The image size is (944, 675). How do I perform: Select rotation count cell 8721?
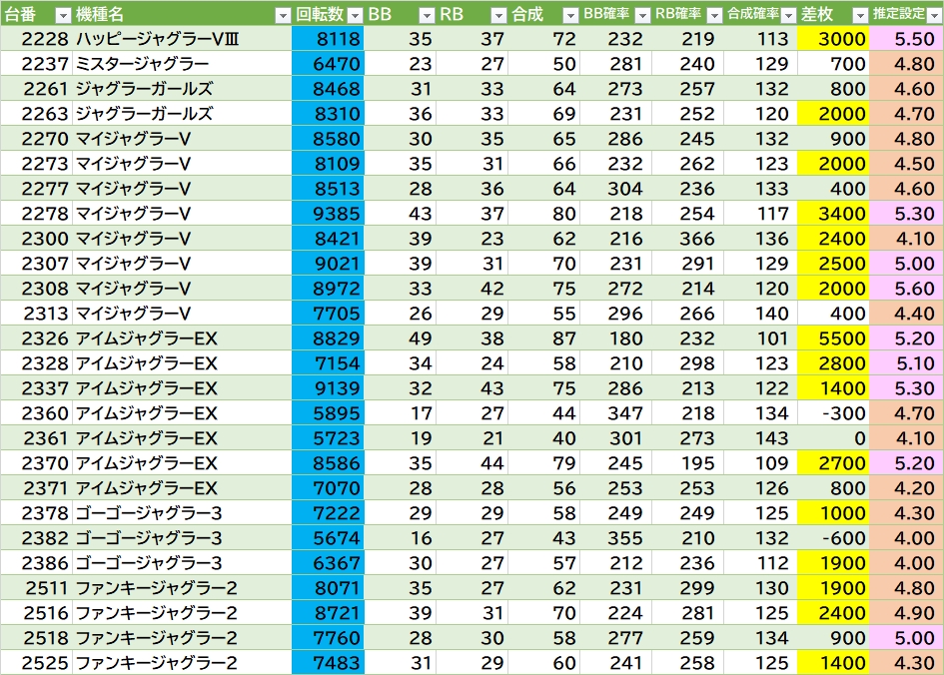[x=328, y=613]
